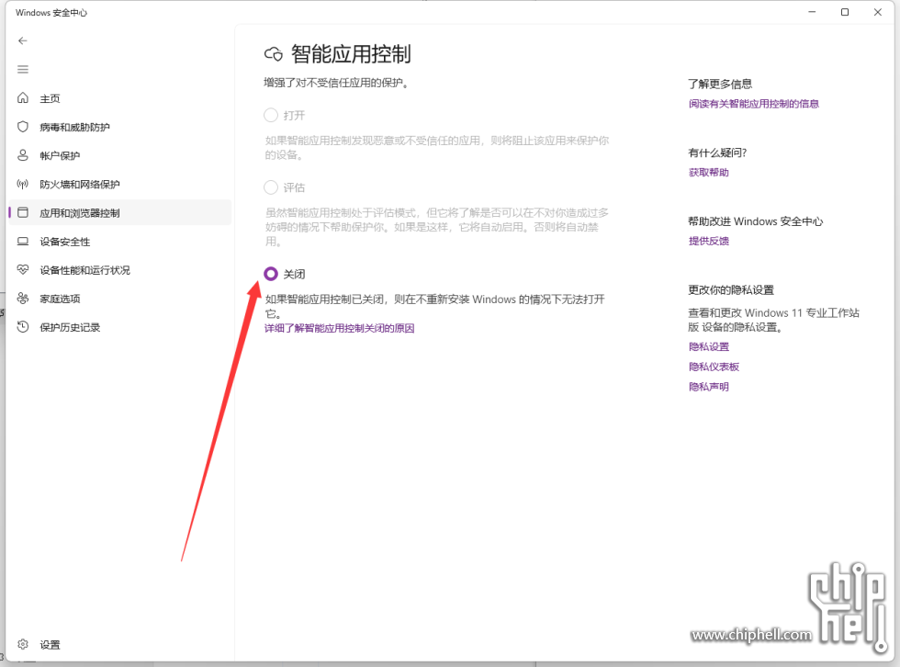Click the antenna icon for 防火墙和网络保护
Image resolution: width=900 pixels, height=667 pixels.
pos(23,184)
